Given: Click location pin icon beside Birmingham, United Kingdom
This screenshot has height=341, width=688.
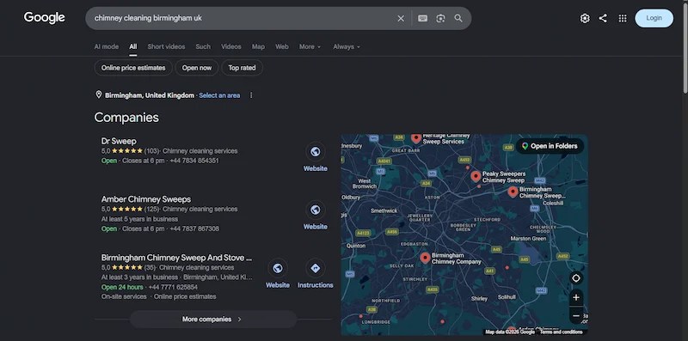Looking at the screenshot, I should (x=99, y=94).
